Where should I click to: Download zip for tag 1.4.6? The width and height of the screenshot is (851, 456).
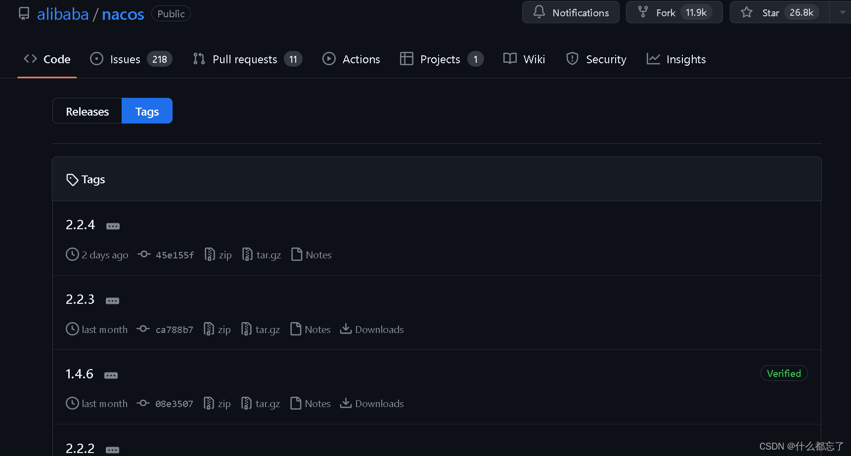tap(217, 403)
